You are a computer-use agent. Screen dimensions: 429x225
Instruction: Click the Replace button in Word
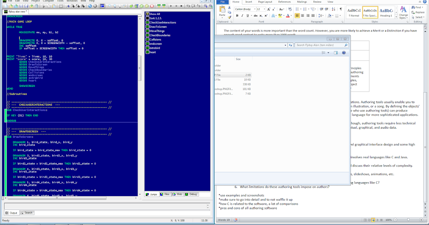pyautogui.click(x=418, y=12)
